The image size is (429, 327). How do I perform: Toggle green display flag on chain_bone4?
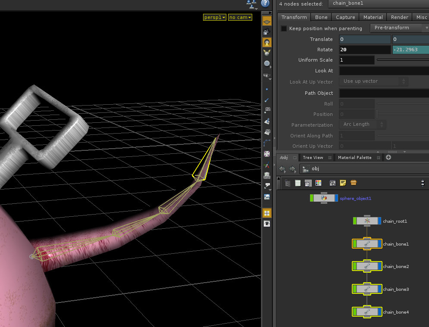click(355, 311)
